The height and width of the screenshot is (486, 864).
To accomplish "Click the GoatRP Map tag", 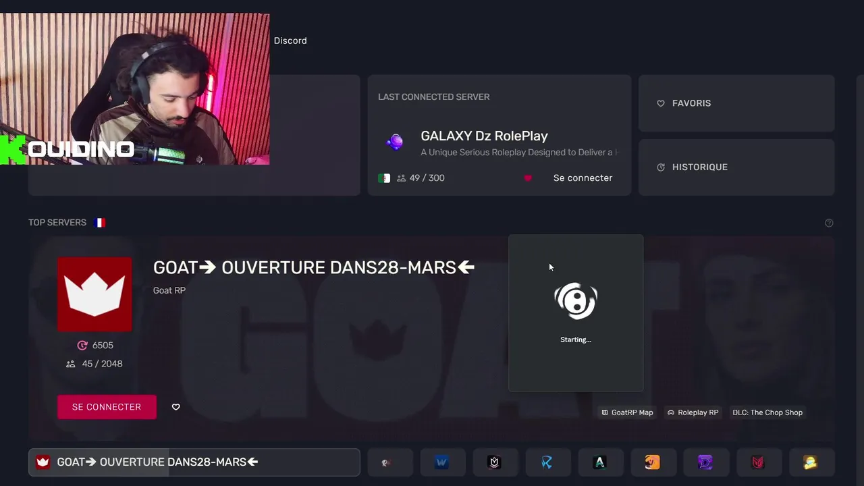I will [627, 412].
